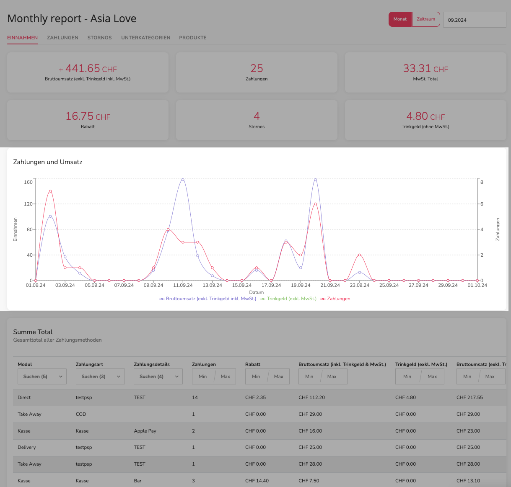Select the Direct testpsp table row
This screenshot has width=511, height=487.
tap(257, 397)
